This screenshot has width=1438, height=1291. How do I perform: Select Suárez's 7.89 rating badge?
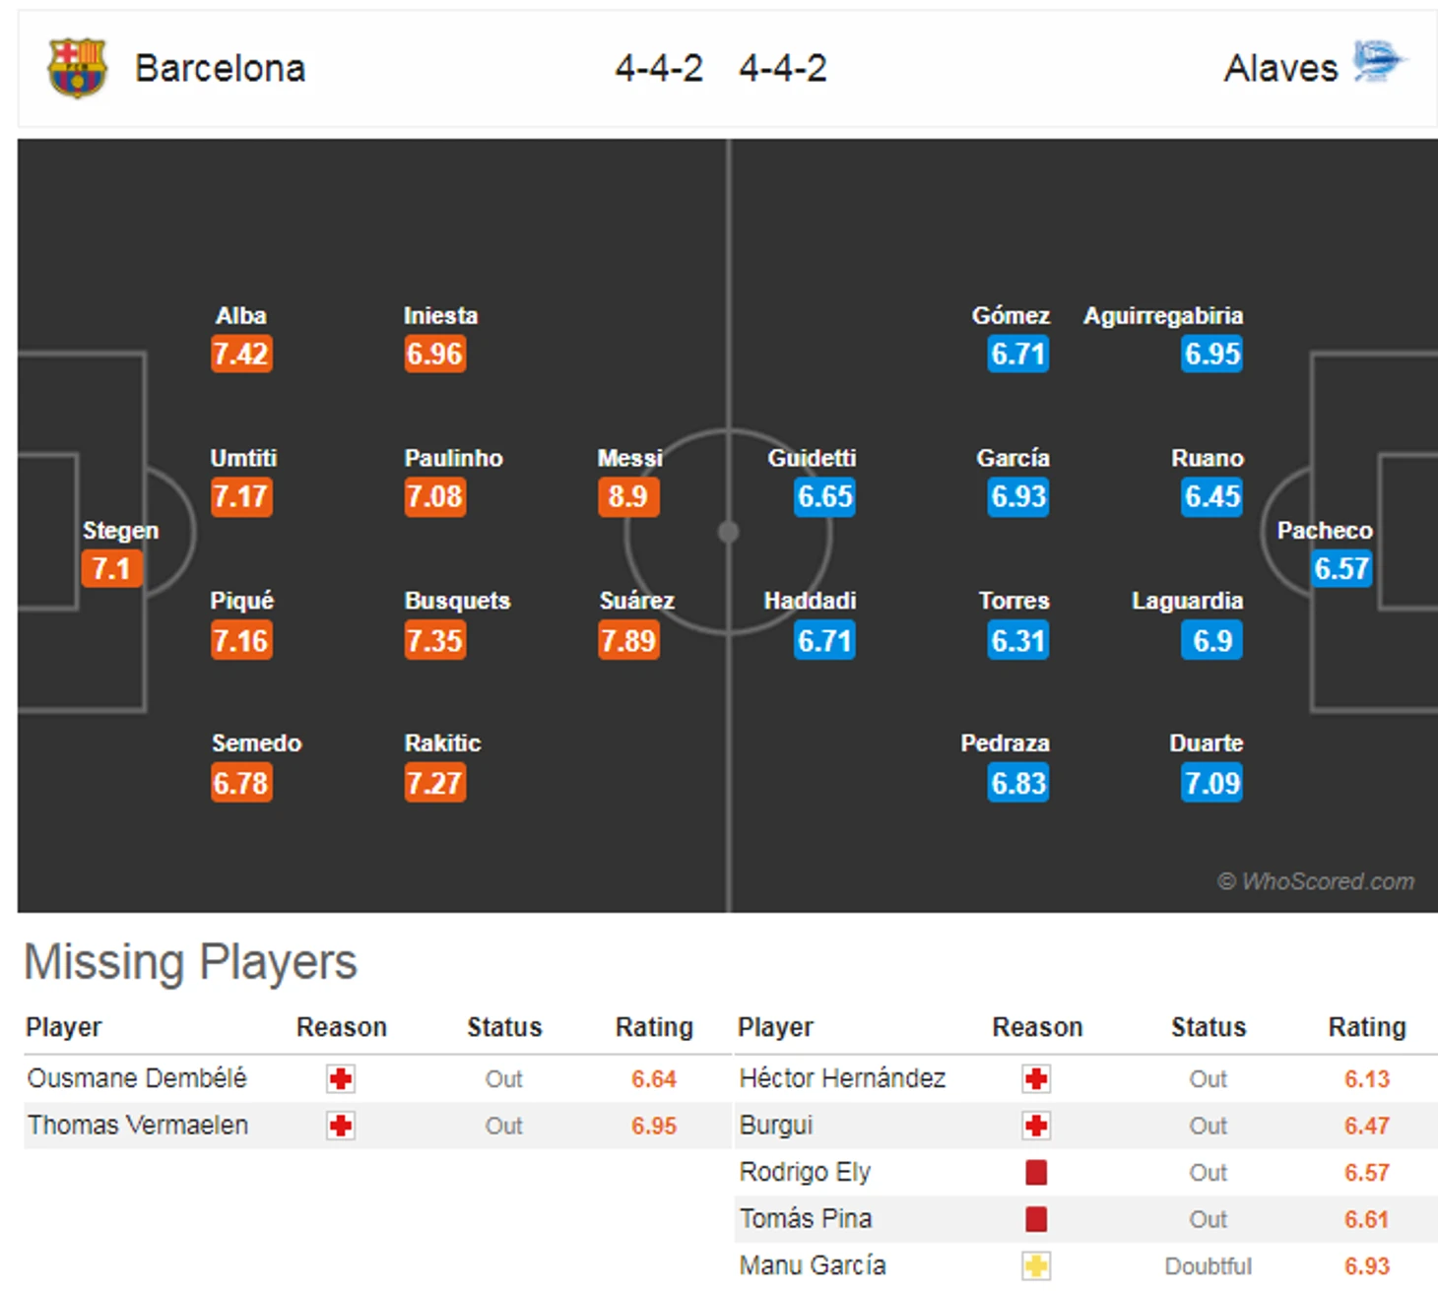tap(627, 640)
